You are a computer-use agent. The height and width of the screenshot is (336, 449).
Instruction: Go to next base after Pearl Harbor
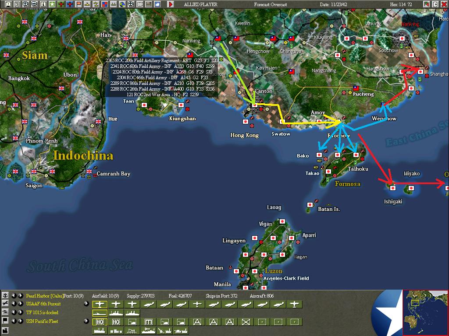20,295
